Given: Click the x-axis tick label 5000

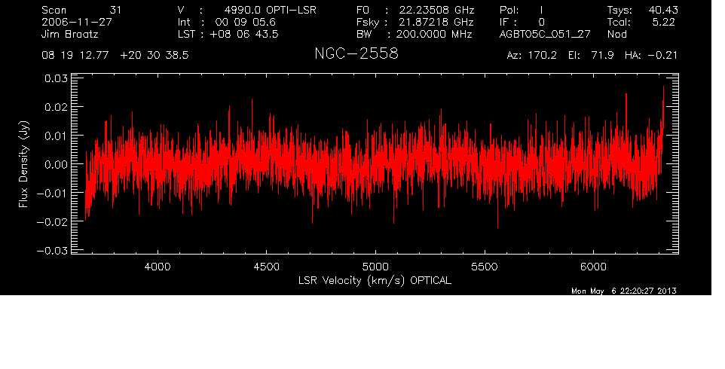Looking at the screenshot, I should (x=375, y=267).
